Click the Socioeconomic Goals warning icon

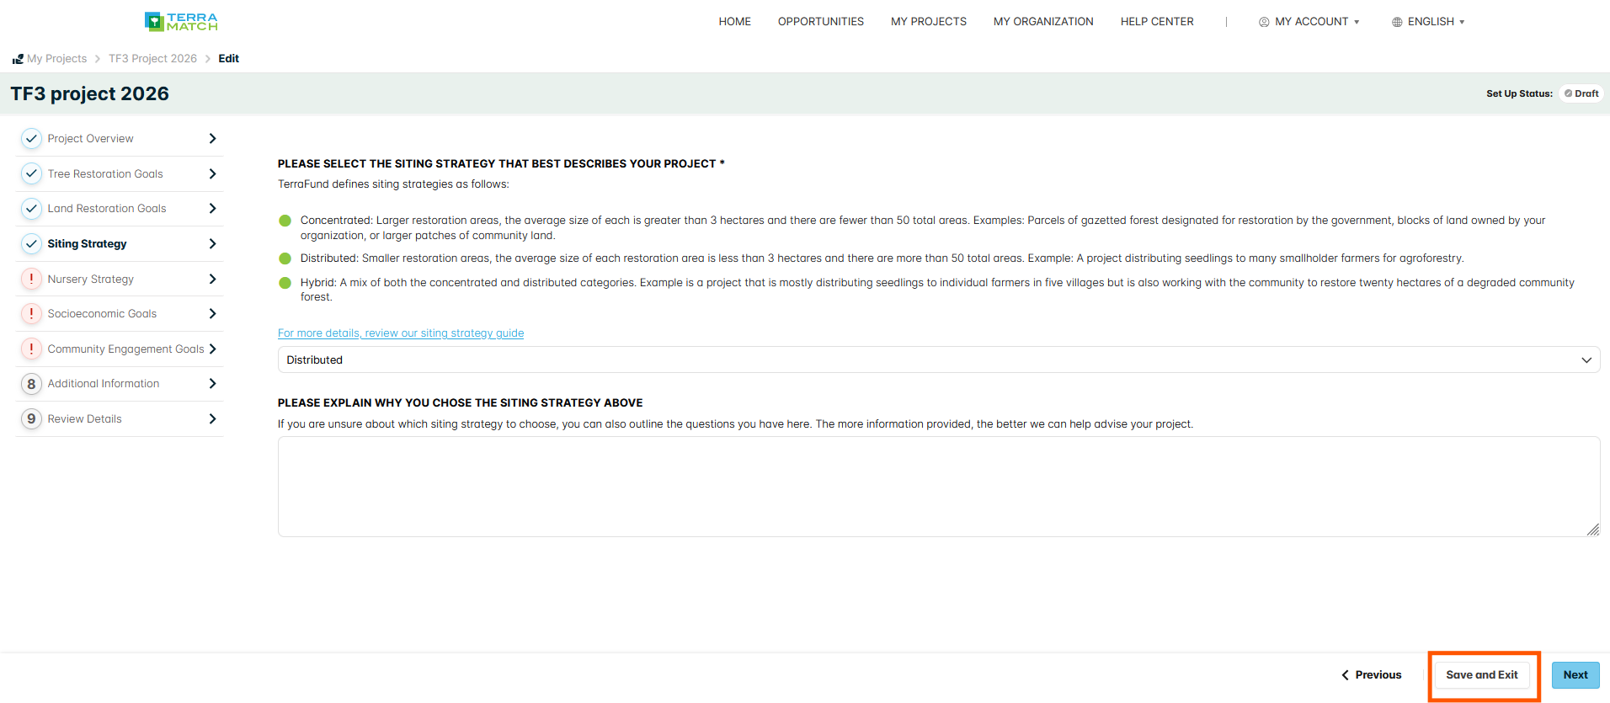pyautogui.click(x=31, y=313)
